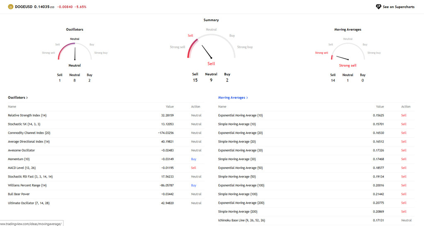Expand the Moving Averages table heading chevron
Image resolution: width=424 pixels, height=226 pixels.
[247, 98]
